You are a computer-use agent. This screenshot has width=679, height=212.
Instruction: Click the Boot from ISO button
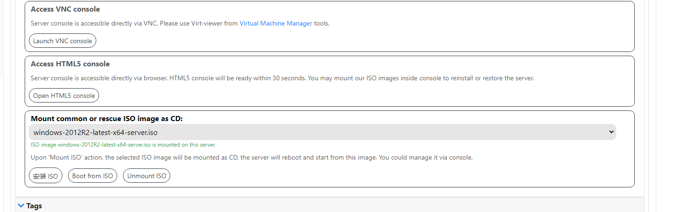click(93, 176)
